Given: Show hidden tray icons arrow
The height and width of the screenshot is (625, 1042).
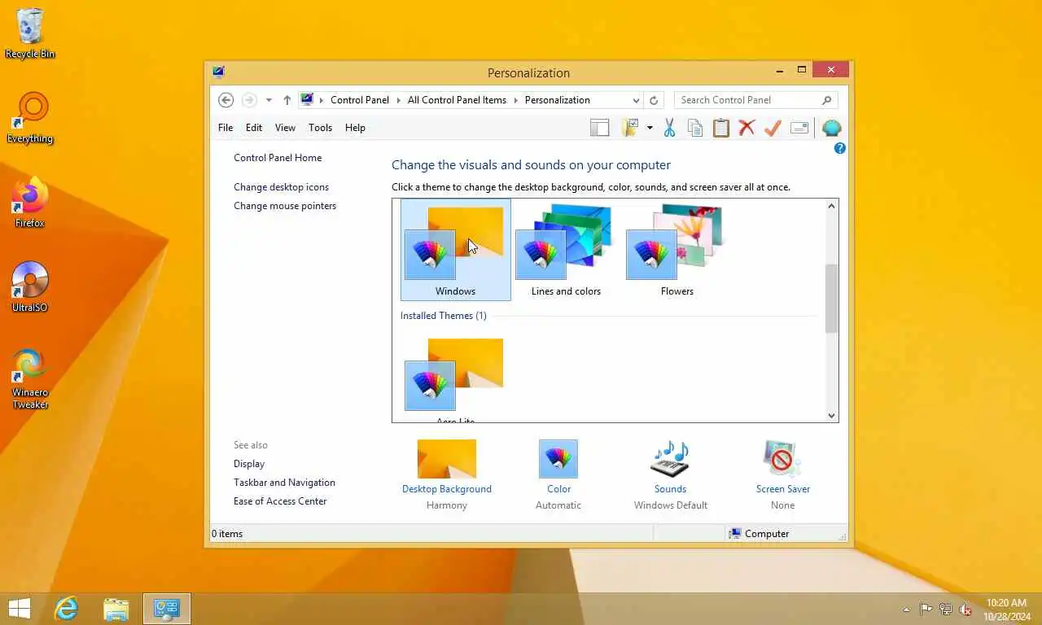Looking at the screenshot, I should (x=906, y=610).
